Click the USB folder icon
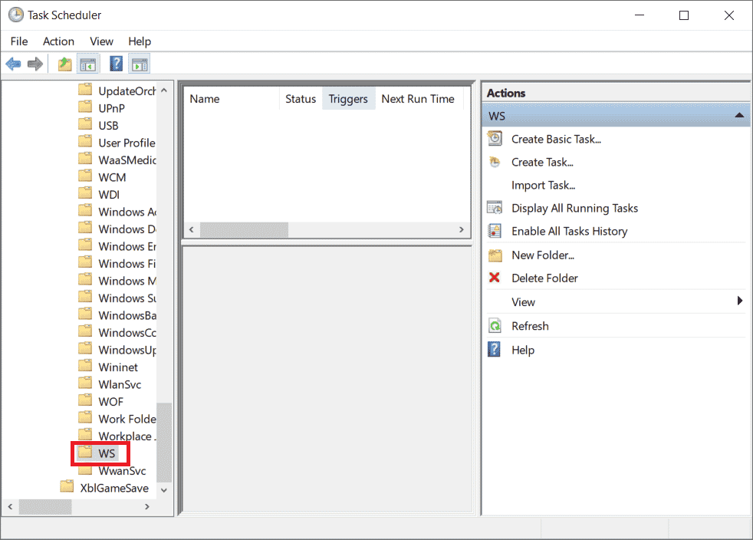This screenshot has height=540, width=753. coord(85,124)
